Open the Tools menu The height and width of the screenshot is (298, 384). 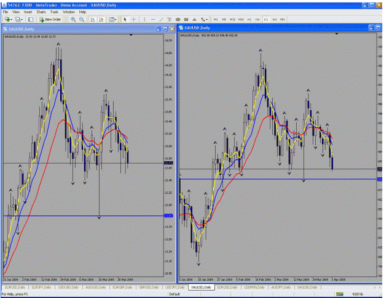(54, 12)
